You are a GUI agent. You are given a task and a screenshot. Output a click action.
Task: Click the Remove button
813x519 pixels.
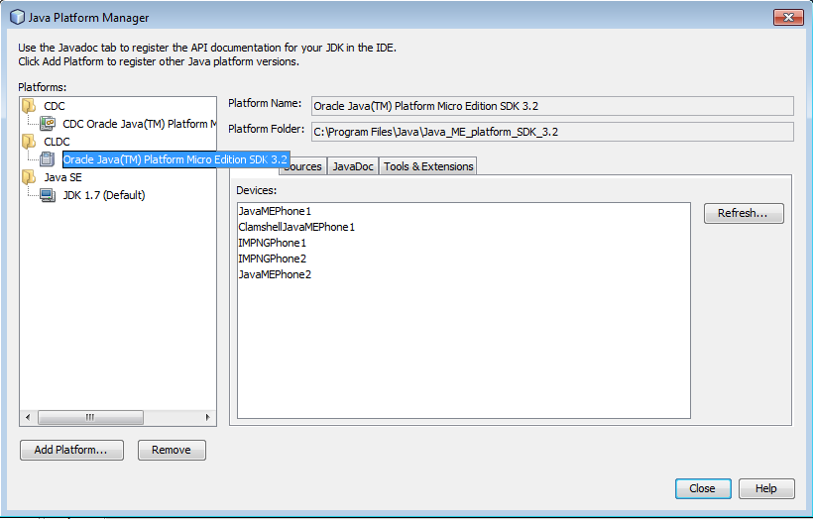[x=172, y=450]
